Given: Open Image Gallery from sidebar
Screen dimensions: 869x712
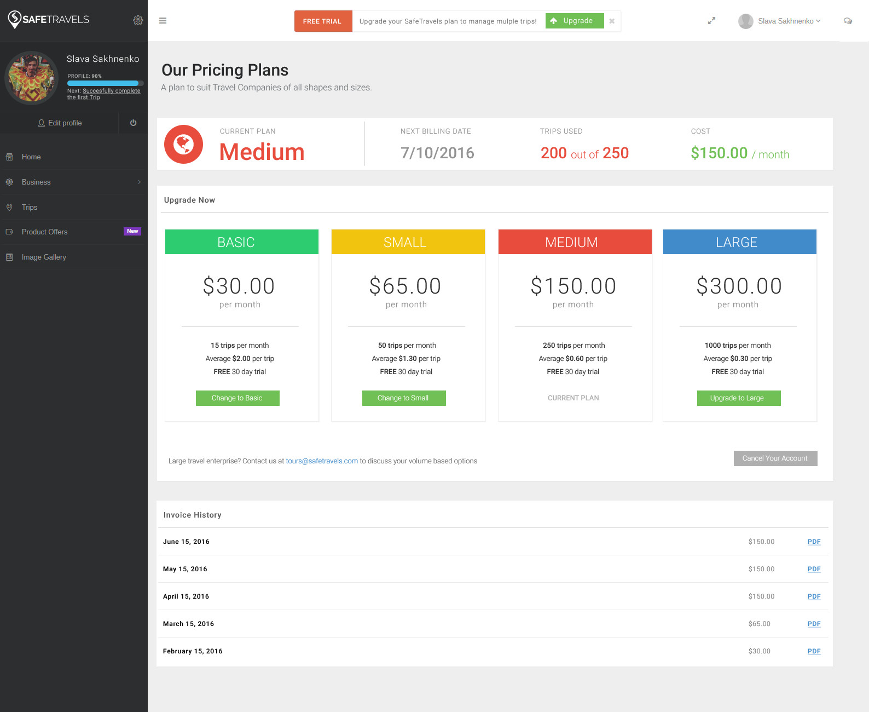Looking at the screenshot, I should [x=44, y=257].
